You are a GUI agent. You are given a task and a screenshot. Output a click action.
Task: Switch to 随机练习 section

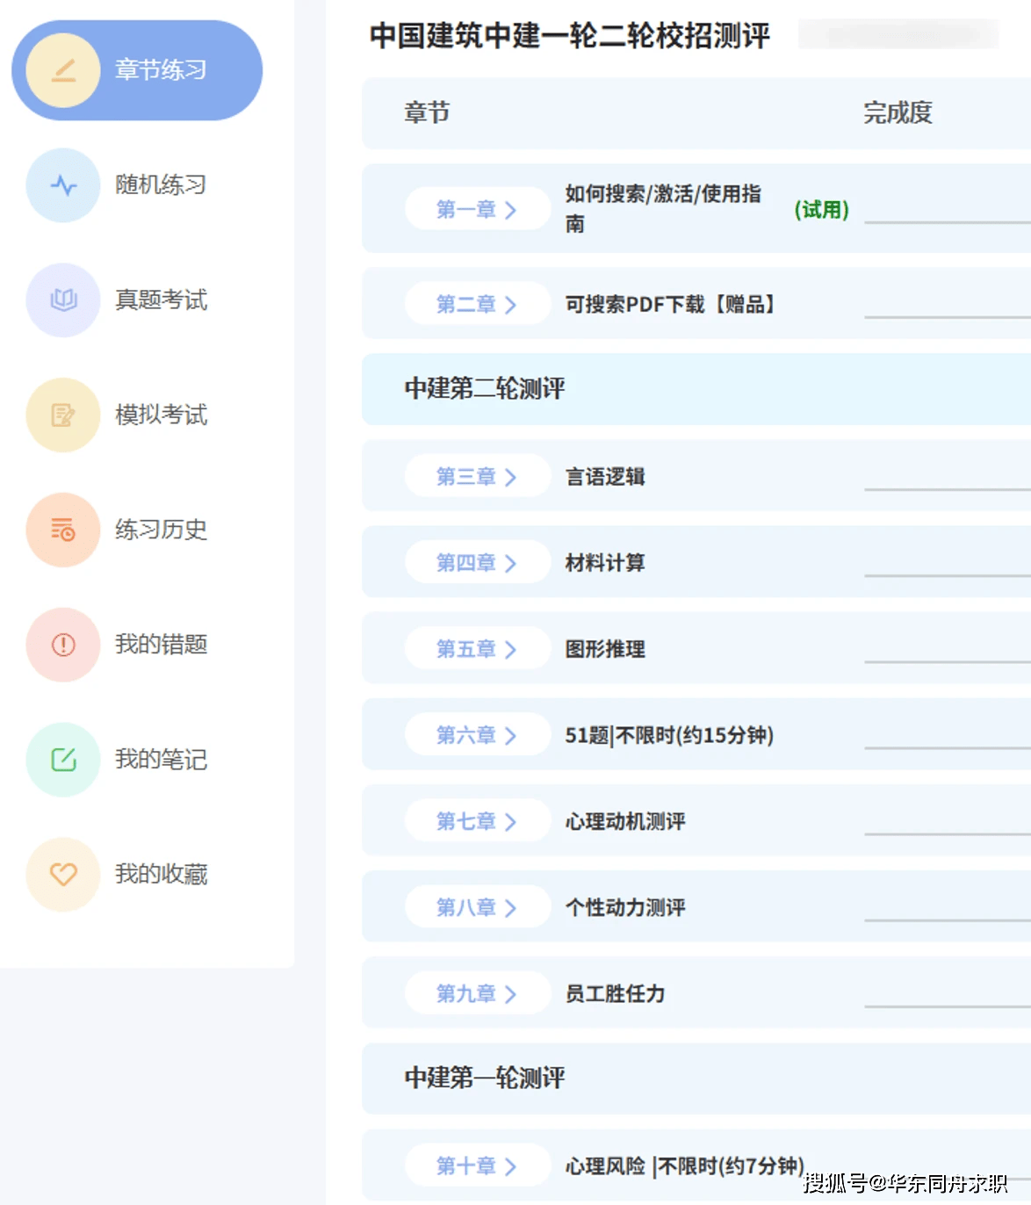161,185
